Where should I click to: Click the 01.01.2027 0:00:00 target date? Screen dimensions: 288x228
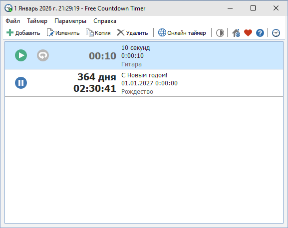pyautogui.click(x=149, y=83)
